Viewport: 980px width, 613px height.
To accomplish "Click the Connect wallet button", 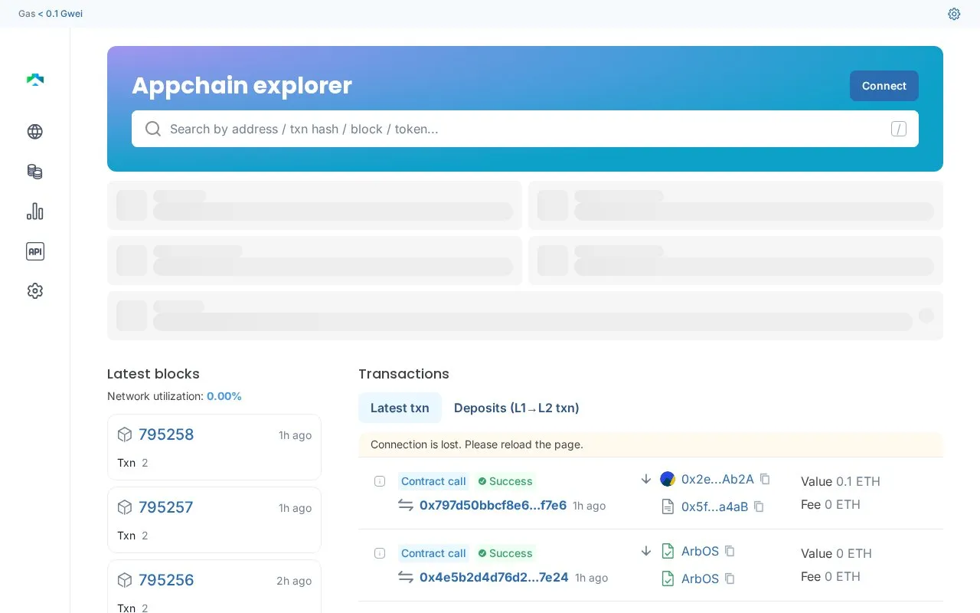I will tap(884, 86).
